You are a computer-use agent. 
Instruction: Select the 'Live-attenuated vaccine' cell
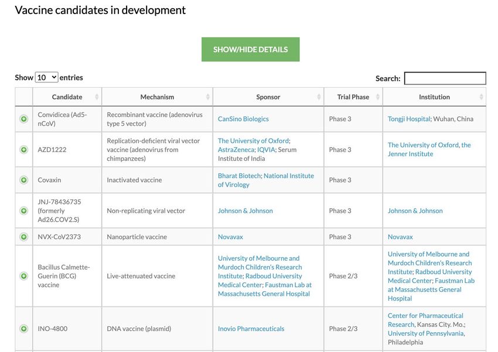(157, 276)
